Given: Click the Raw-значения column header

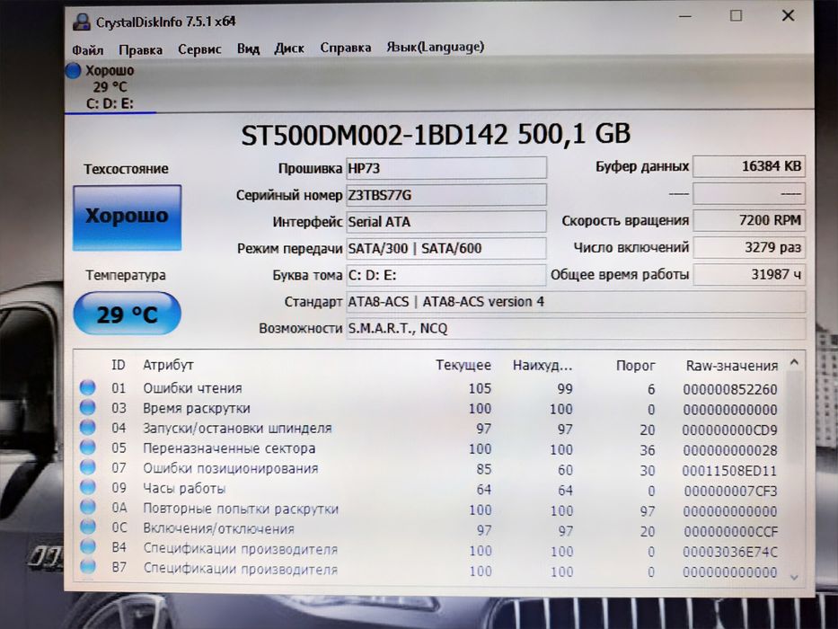Looking at the screenshot, I should 732,367.
